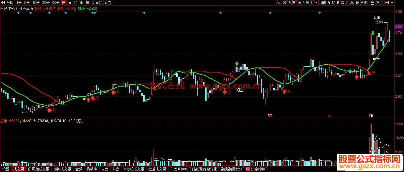Open the 复权 adjustment option

[344, 3]
